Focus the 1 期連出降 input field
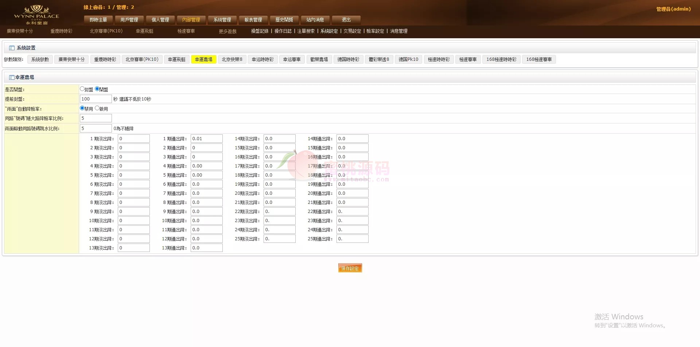 point(206,139)
